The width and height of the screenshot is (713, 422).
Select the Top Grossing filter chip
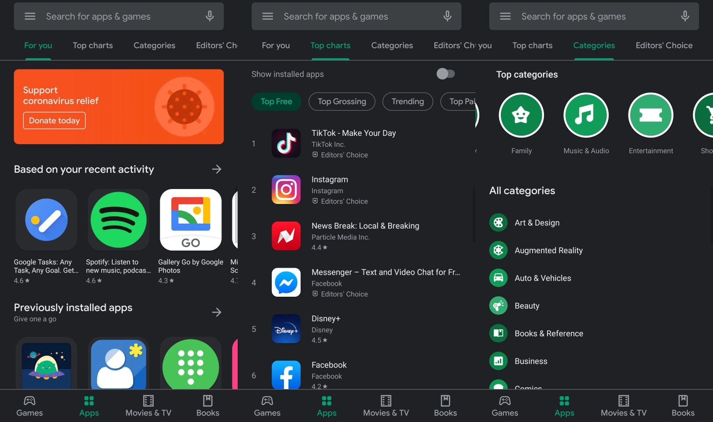pos(342,102)
